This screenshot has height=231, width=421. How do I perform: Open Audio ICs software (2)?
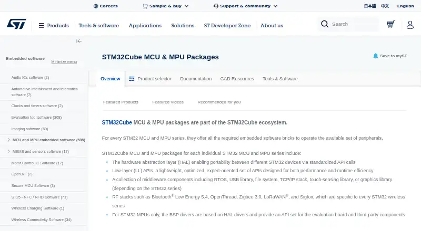click(30, 78)
